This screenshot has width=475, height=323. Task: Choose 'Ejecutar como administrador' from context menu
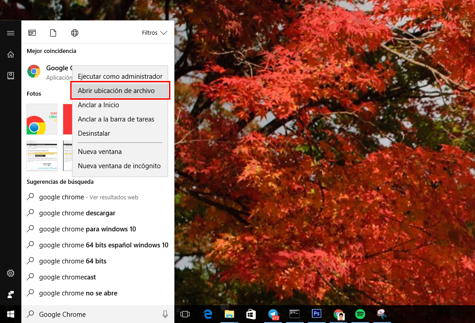point(120,76)
